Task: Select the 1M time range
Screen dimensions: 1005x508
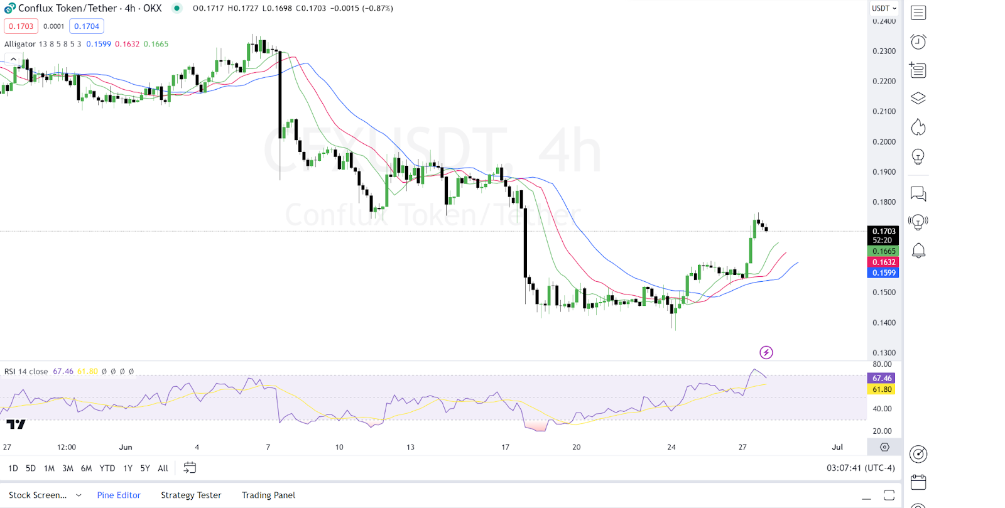Action: 49,468
